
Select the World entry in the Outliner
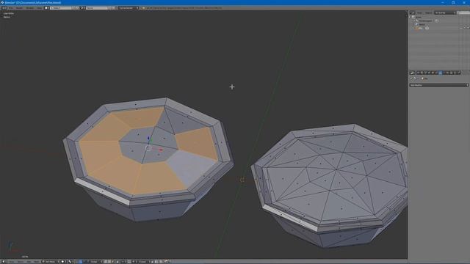click(x=422, y=24)
